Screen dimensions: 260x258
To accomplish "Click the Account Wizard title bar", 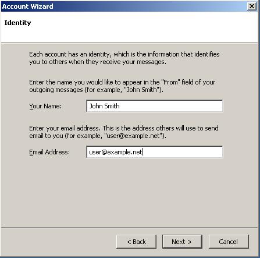I will pyautogui.click(x=124, y=6).
